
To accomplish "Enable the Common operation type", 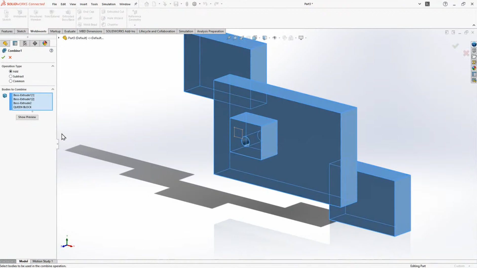I will (11, 81).
